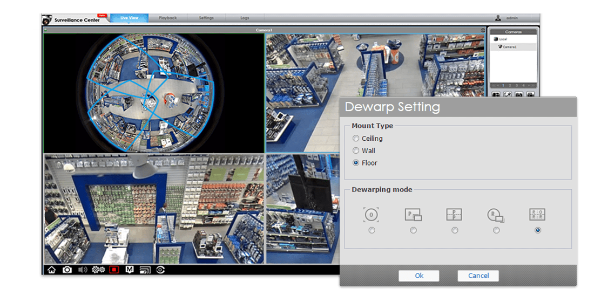Screen dimensions: 601x302
Task: Switch to the Playback tab
Action: pyautogui.click(x=167, y=18)
